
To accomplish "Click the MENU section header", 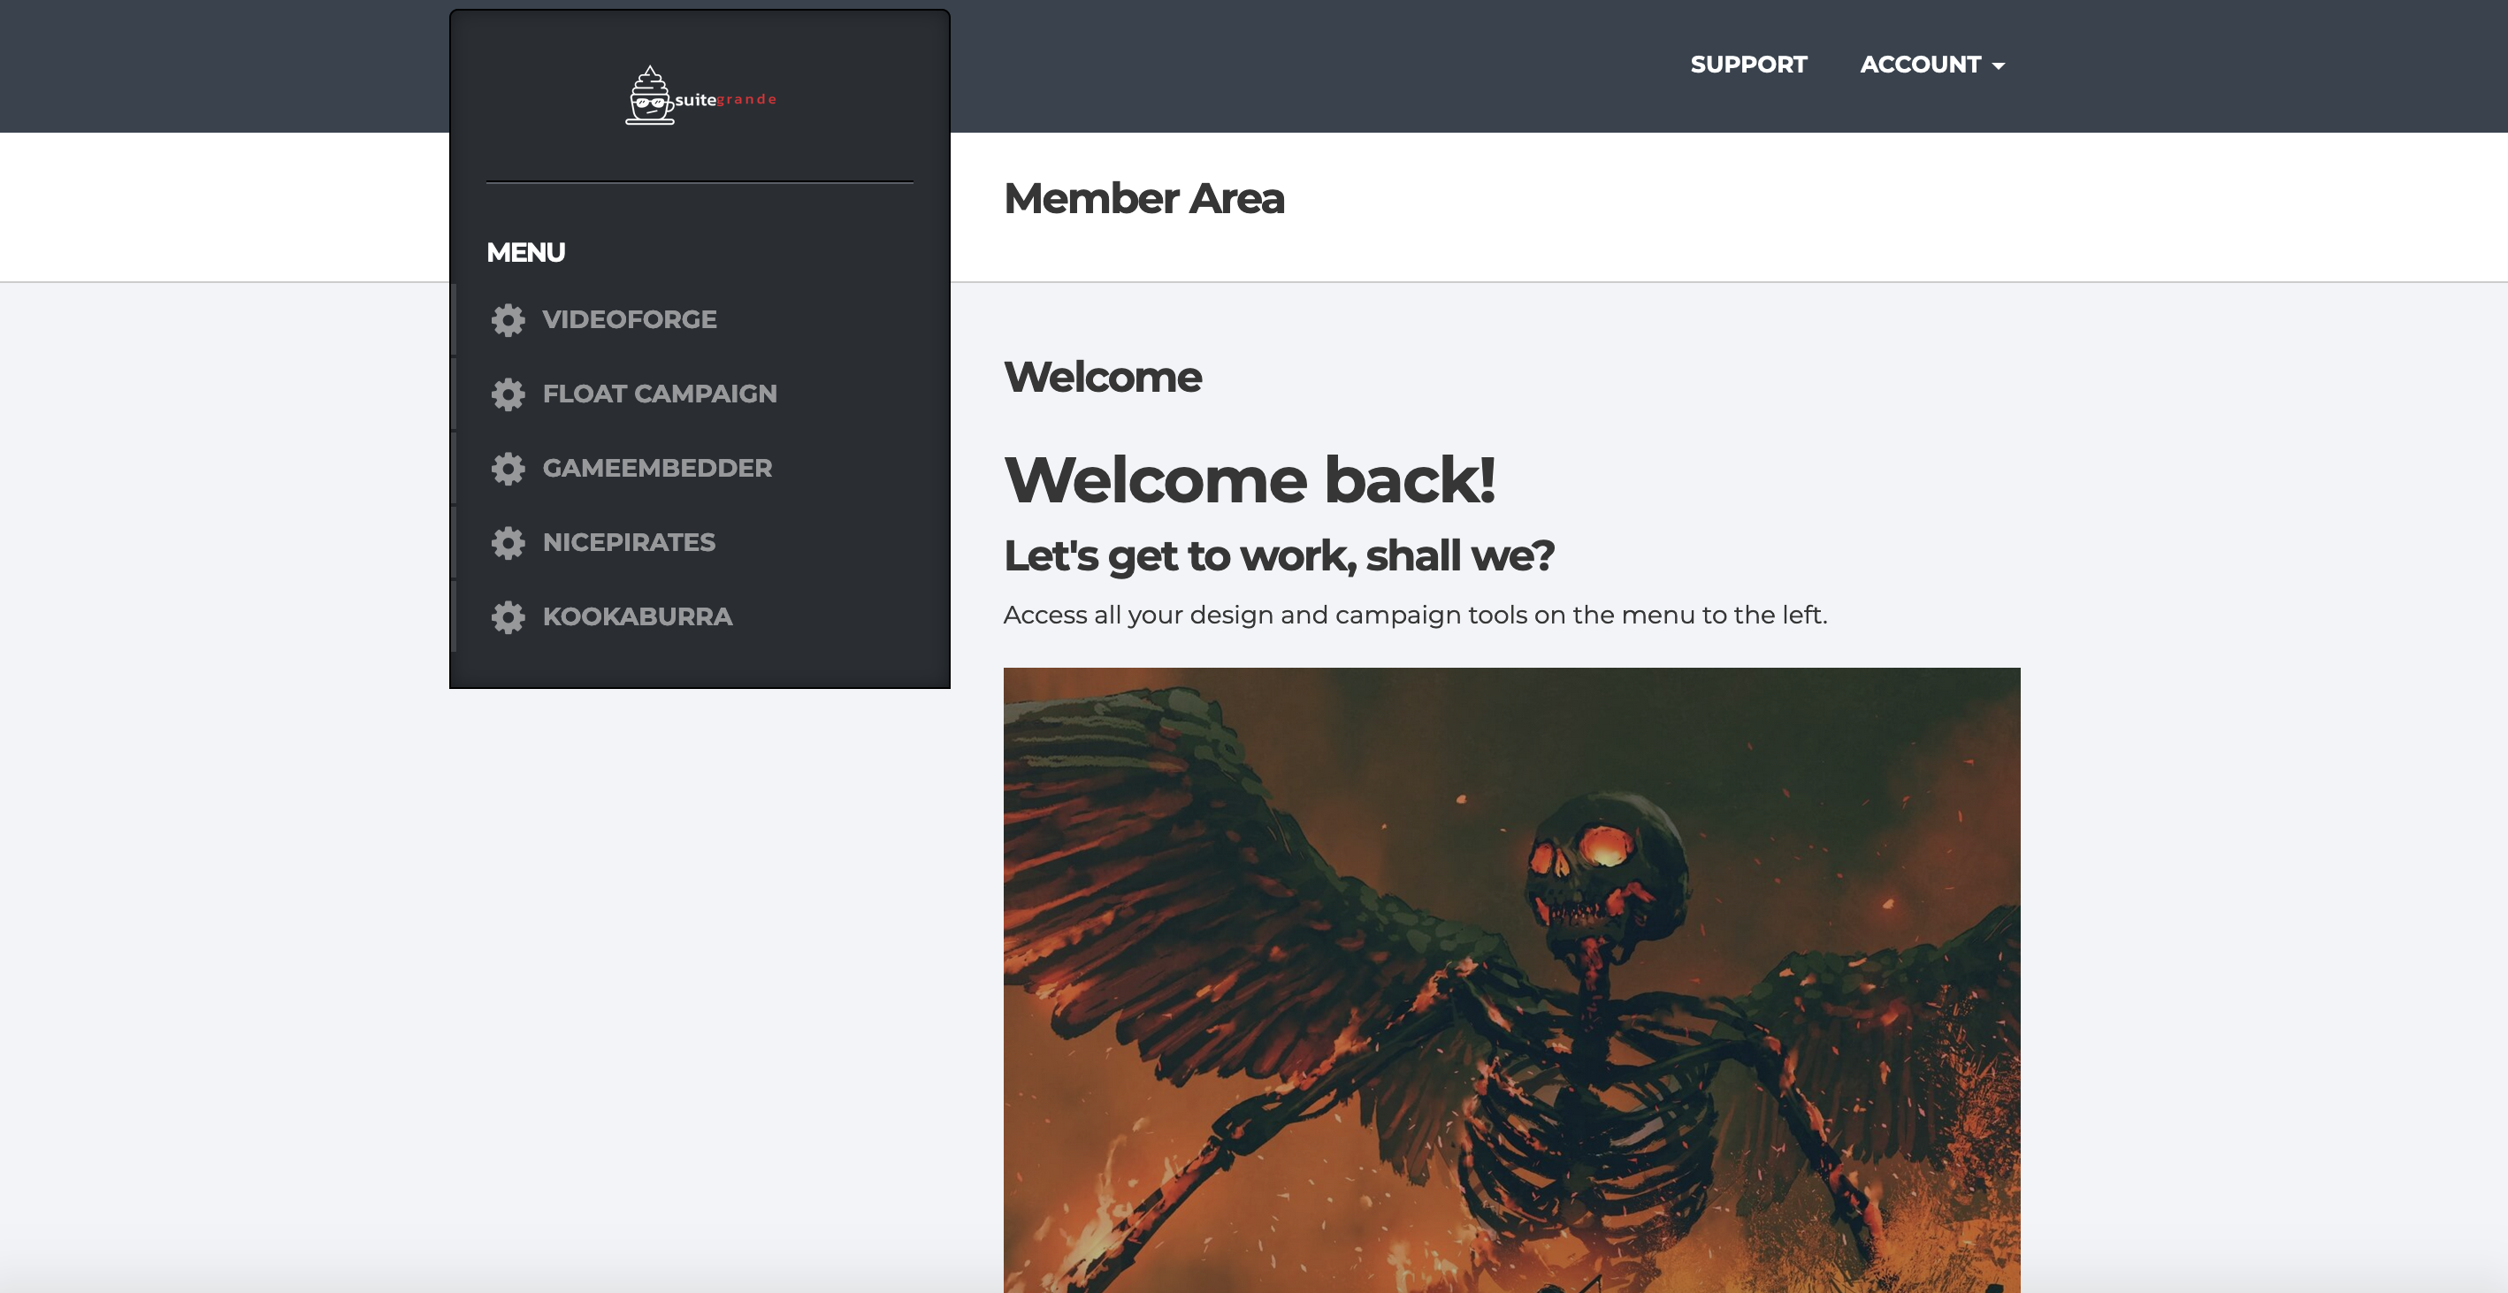I will pos(526,252).
